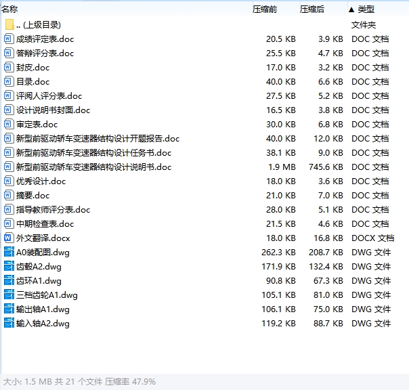This screenshot has width=409, height=390.
Task: Select the file name 齿毂A2.dwg
Action: point(39,267)
